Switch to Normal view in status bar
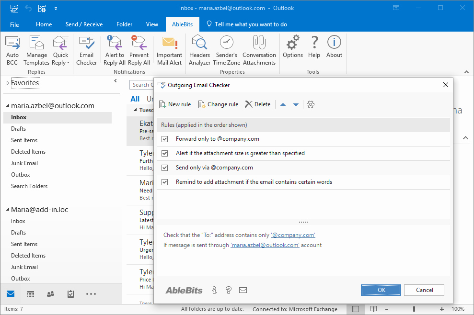 (356, 309)
